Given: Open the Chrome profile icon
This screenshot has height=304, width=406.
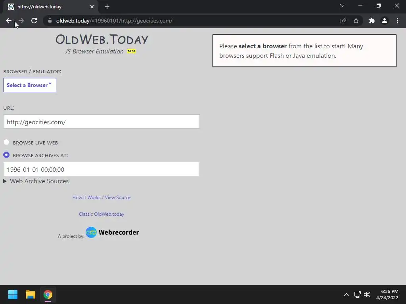Looking at the screenshot, I should [385, 21].
